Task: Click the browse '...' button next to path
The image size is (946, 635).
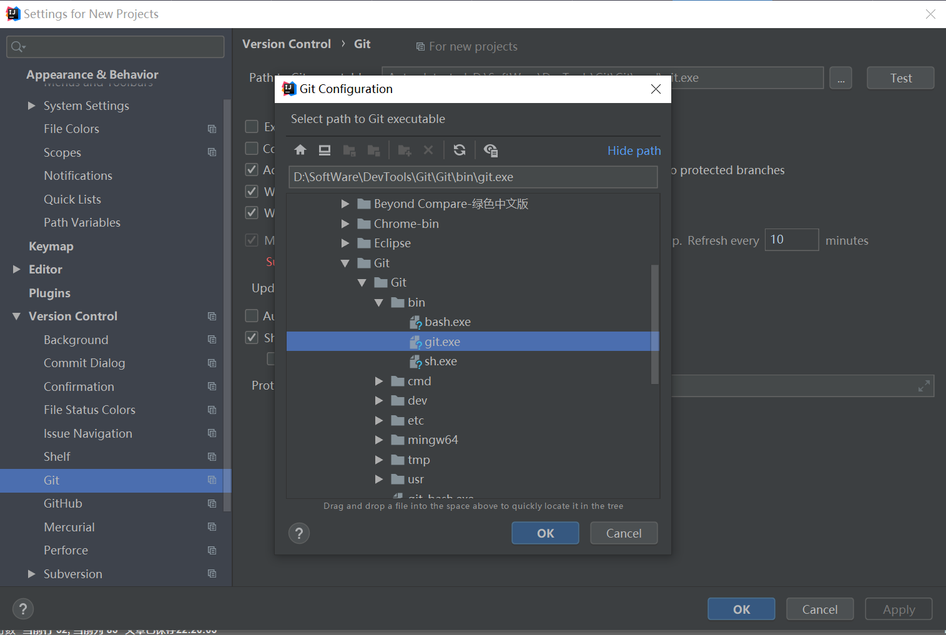Action: pos(841,78)
